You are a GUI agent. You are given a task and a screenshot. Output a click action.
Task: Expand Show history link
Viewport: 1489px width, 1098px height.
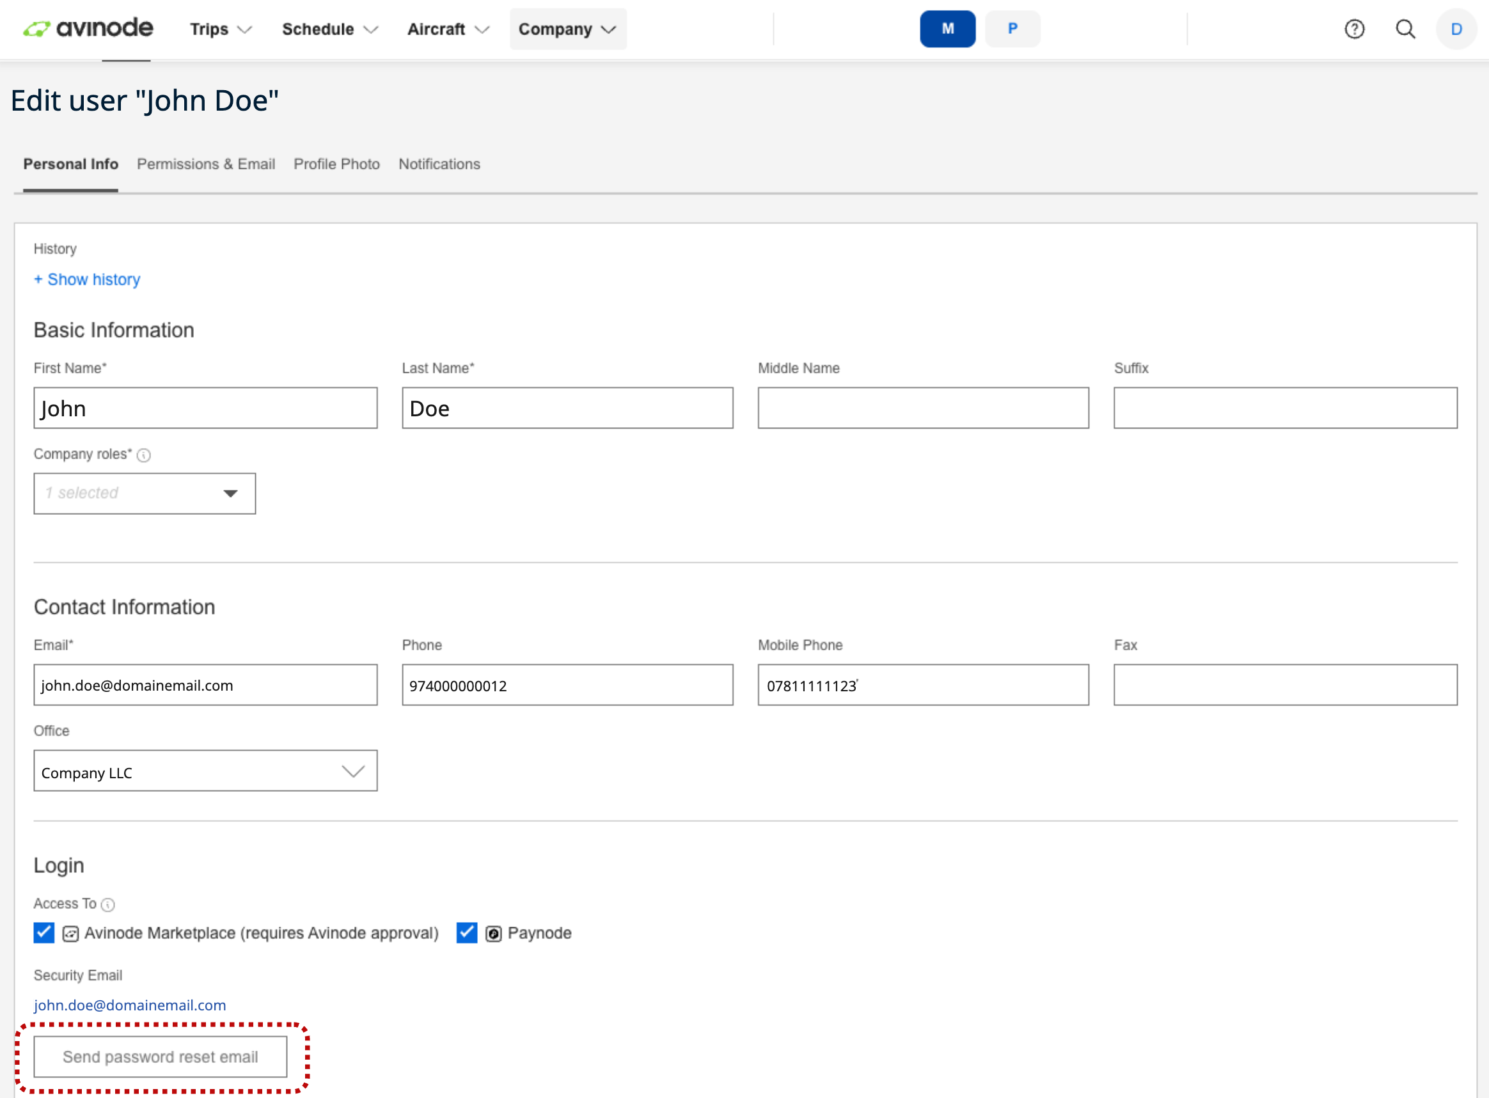point(86,279)
